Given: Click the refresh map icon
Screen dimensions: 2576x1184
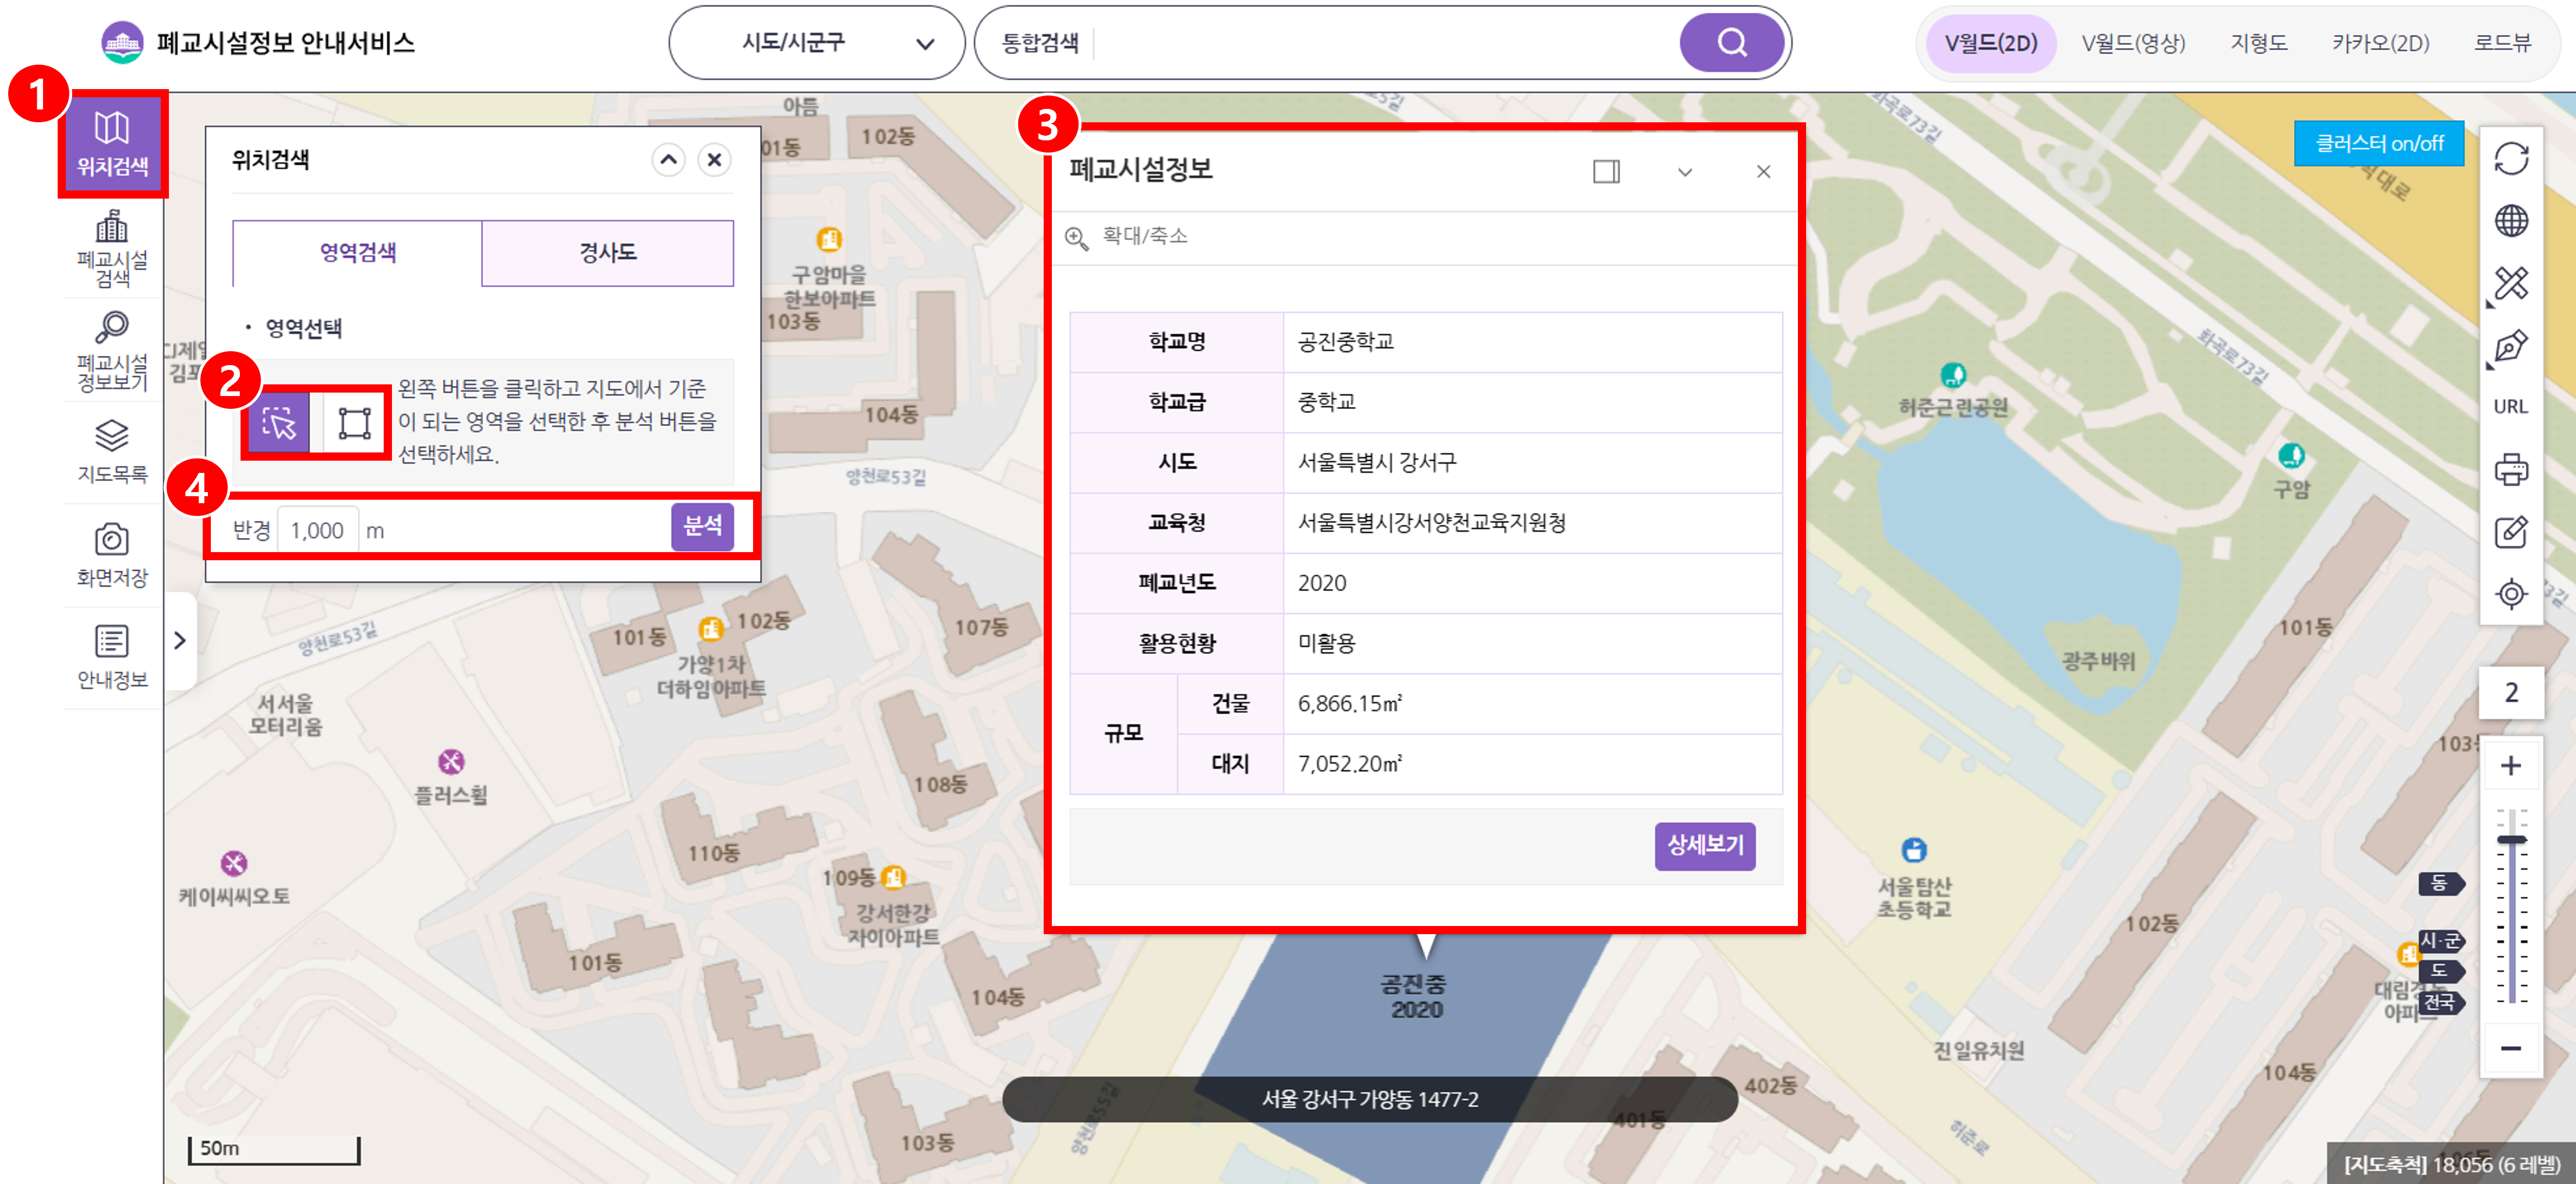Looking at the screenshot, I should 2511,159.
